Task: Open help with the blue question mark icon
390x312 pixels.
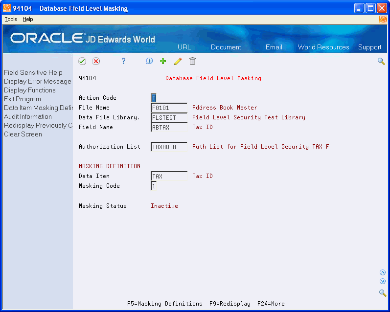Action: coord(123,61)
